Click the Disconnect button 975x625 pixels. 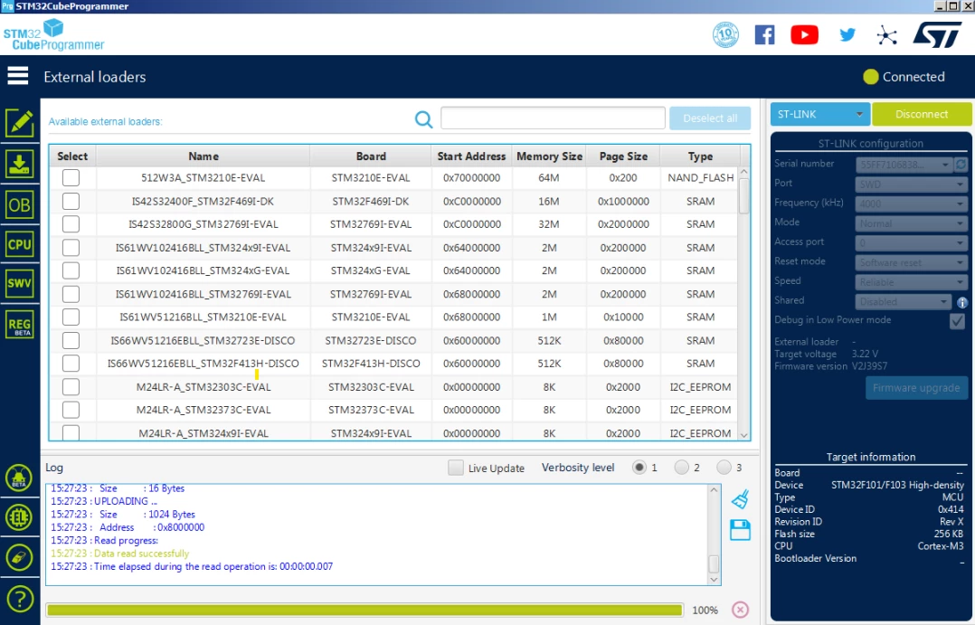point(922,115)
